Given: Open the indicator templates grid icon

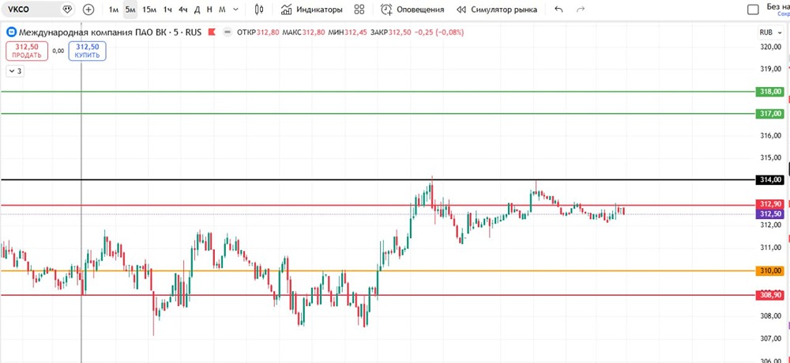Looking at the screenshot, I should pos(359,9).
